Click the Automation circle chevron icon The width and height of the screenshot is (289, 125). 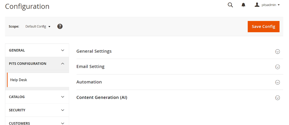coord(277,82)
